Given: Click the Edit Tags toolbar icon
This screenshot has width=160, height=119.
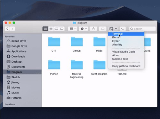Looking at the screenshot, I should 102,29.
